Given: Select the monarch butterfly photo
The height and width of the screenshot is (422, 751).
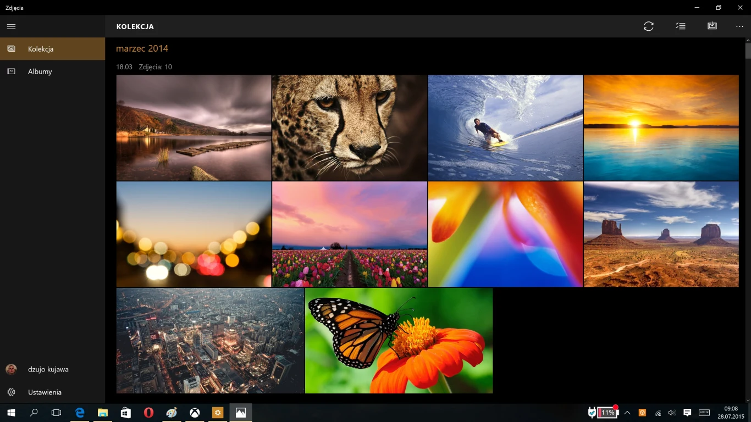Looking at the screenshot, I should tap(399, 341).
